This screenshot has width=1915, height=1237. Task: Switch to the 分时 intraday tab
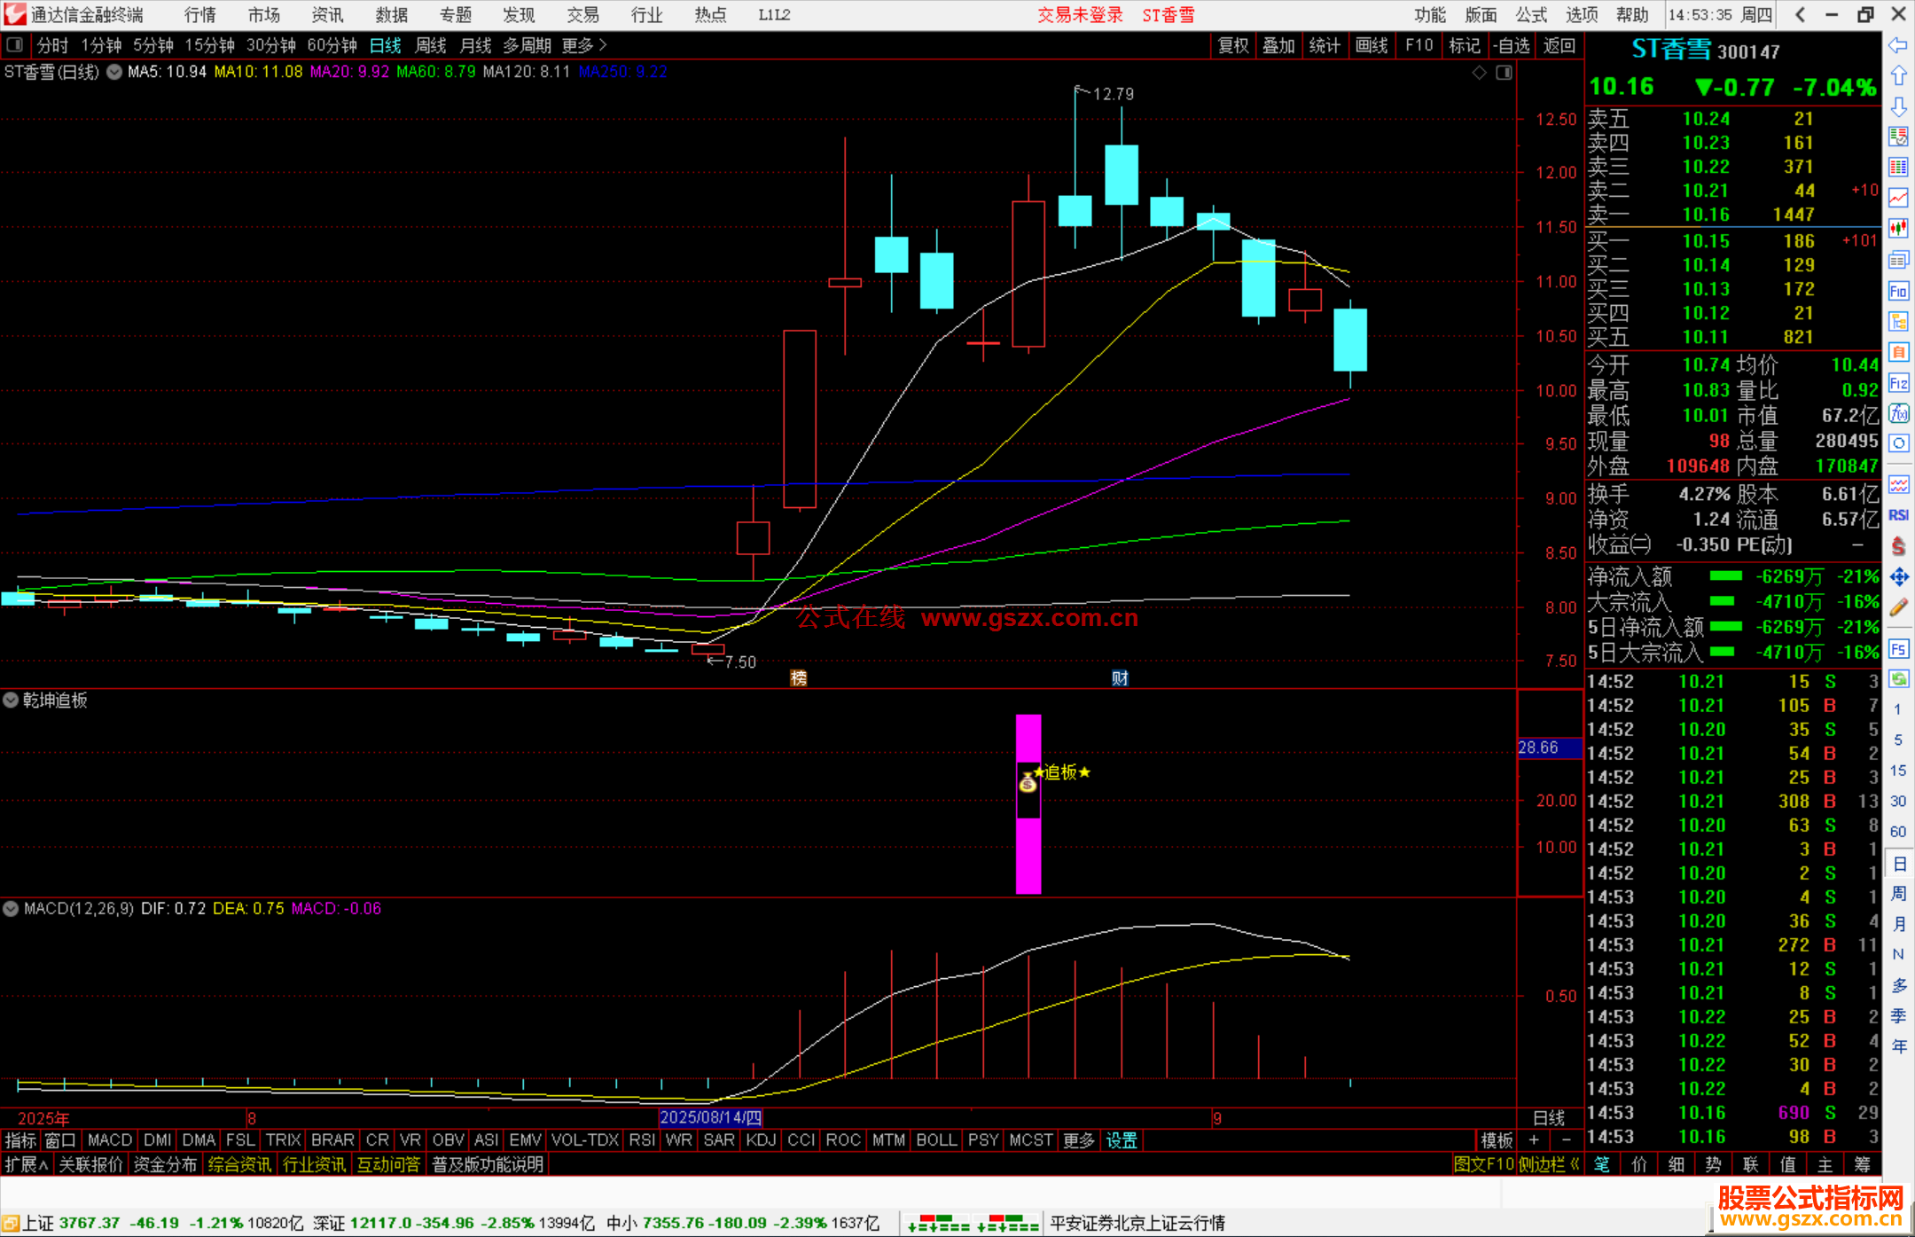point(52,45)
